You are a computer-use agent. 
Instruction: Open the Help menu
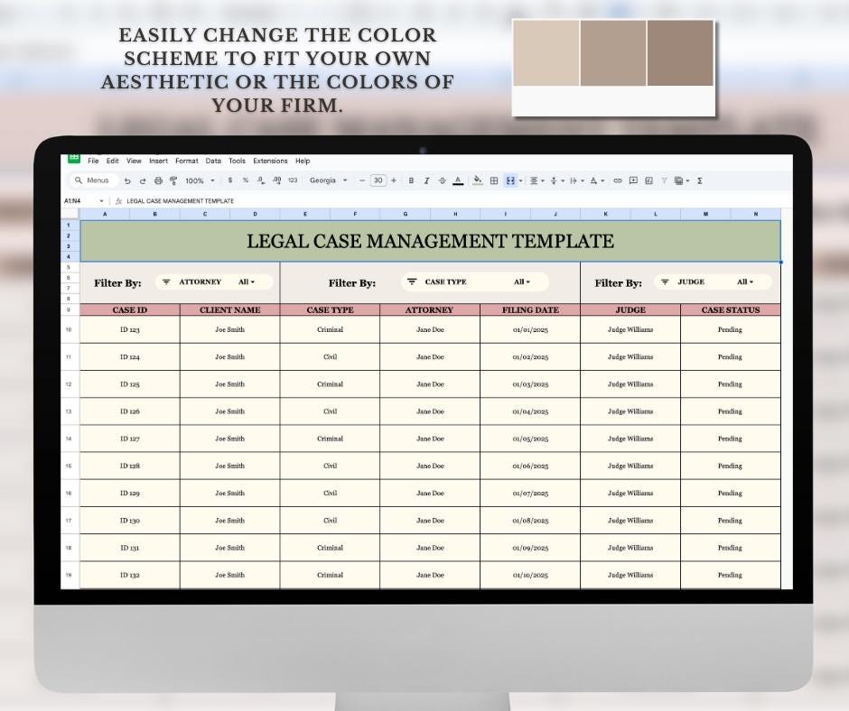302,161
